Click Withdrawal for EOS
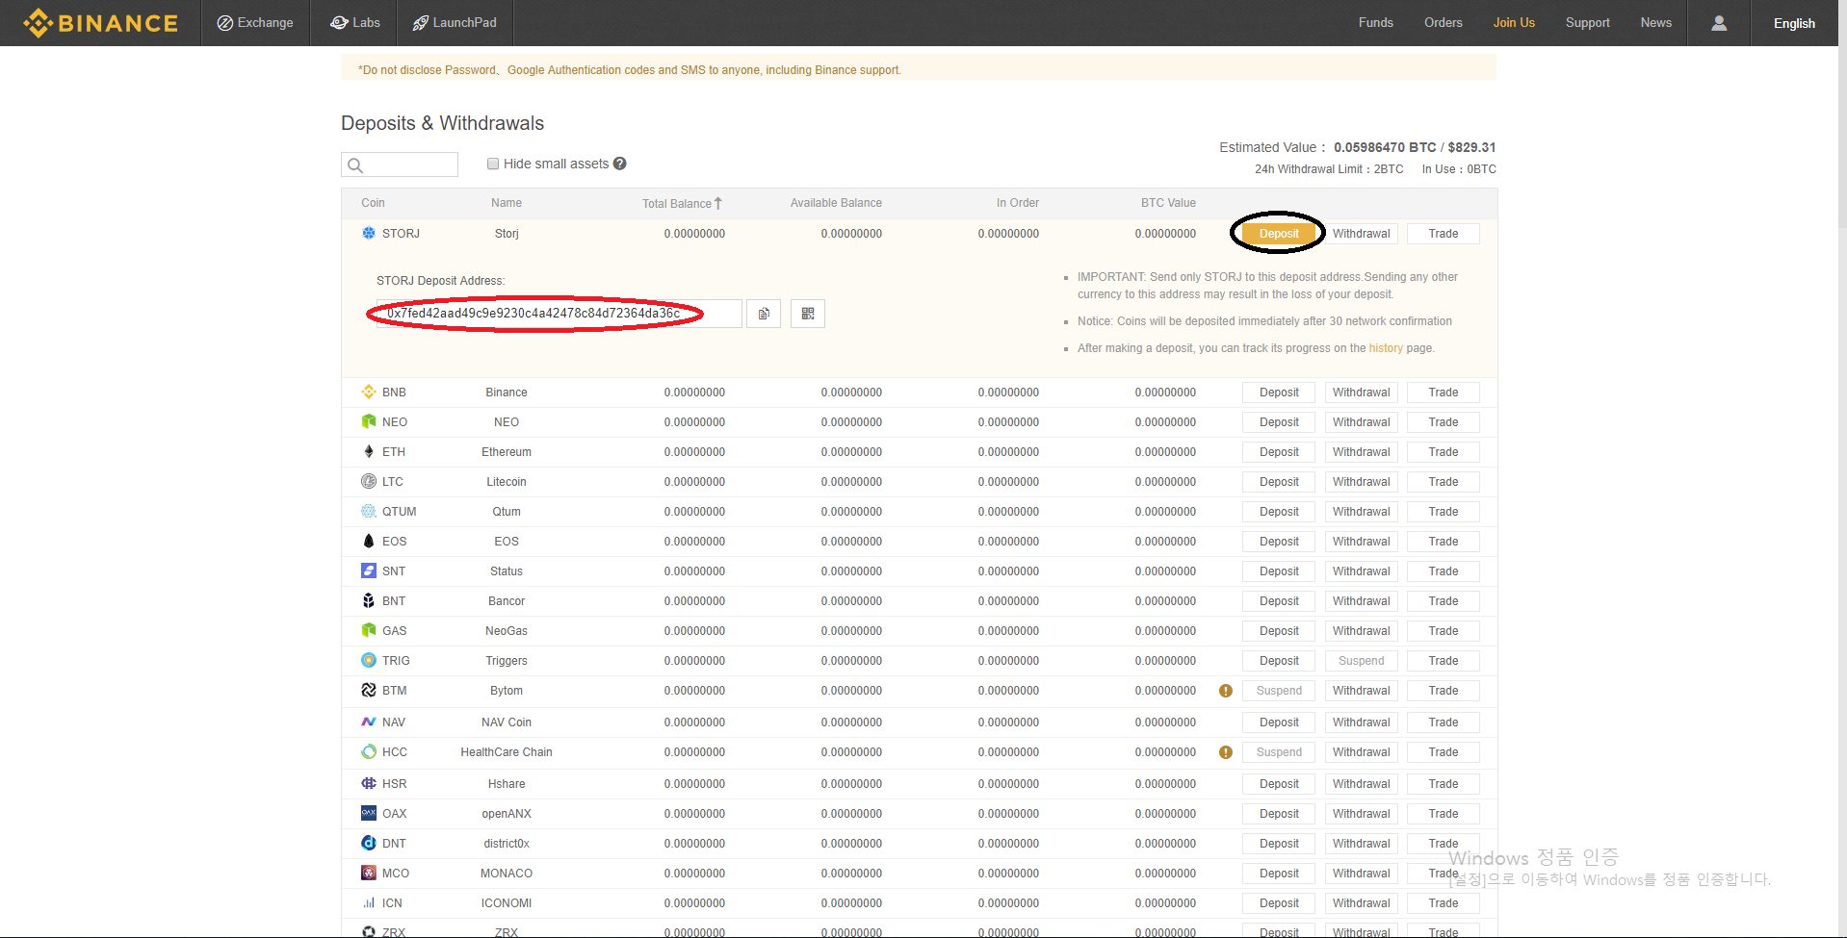 point(1361,542)
